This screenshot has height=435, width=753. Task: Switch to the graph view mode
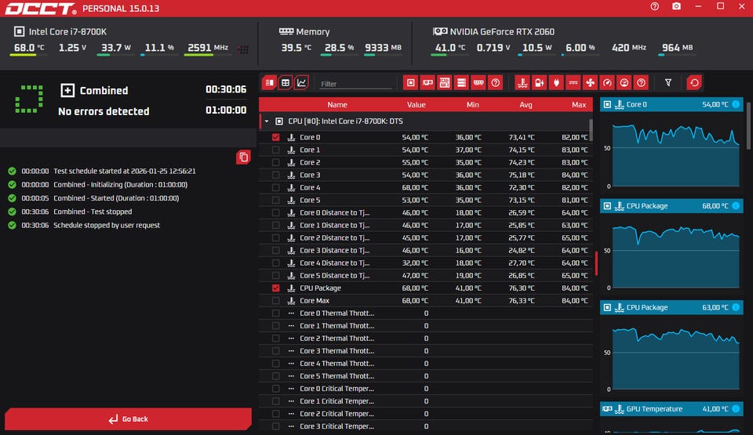click(302, 82)
